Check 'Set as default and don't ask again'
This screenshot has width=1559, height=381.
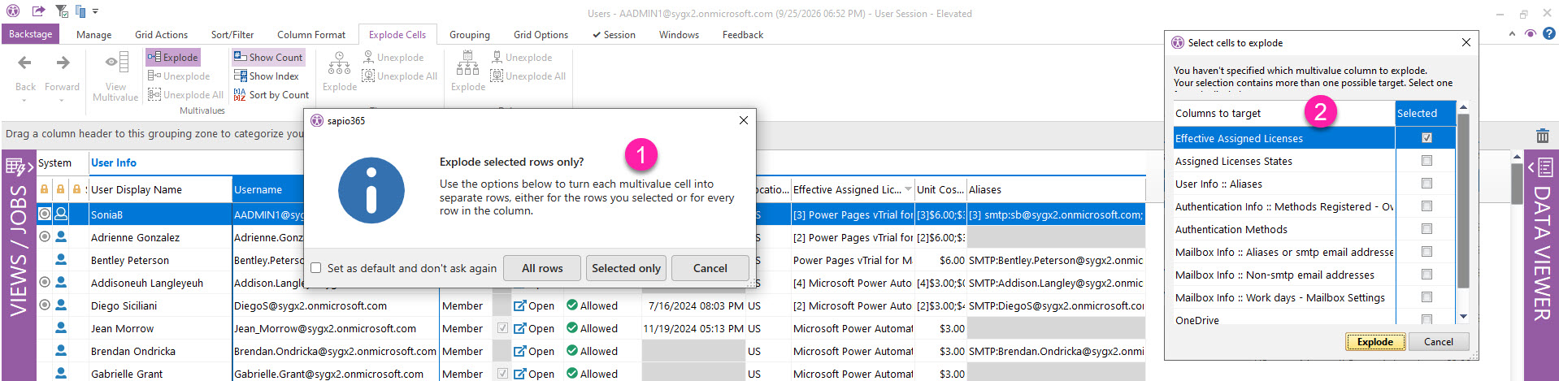tap(316, 268)
